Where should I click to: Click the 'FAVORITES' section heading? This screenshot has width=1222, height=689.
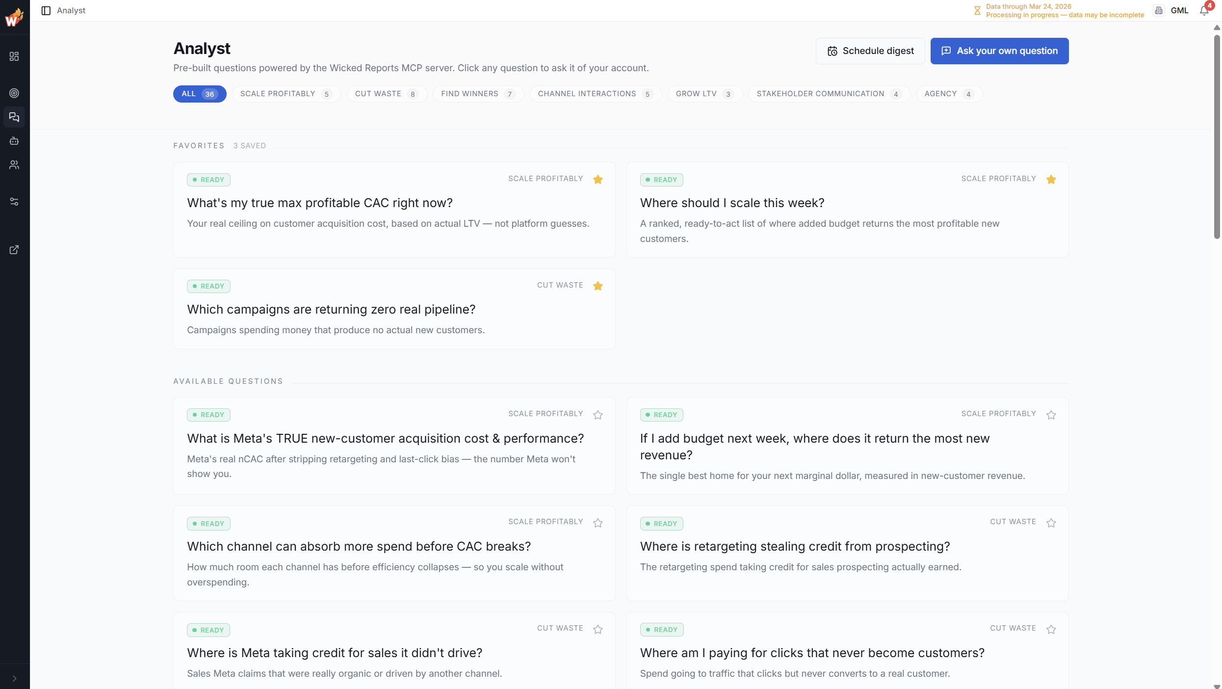point(199,146)
